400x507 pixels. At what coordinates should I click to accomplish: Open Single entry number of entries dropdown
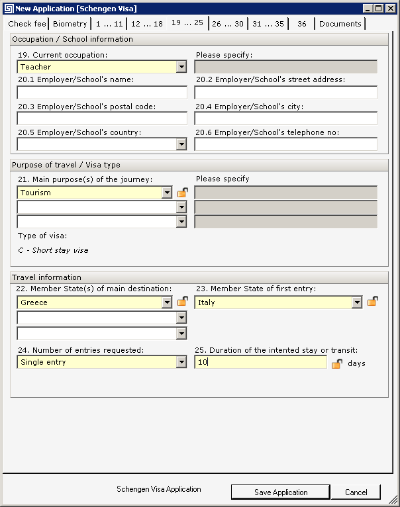[181, 362]
